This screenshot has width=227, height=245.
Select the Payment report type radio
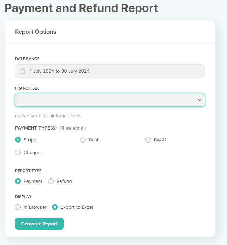(x=18, y=181)
